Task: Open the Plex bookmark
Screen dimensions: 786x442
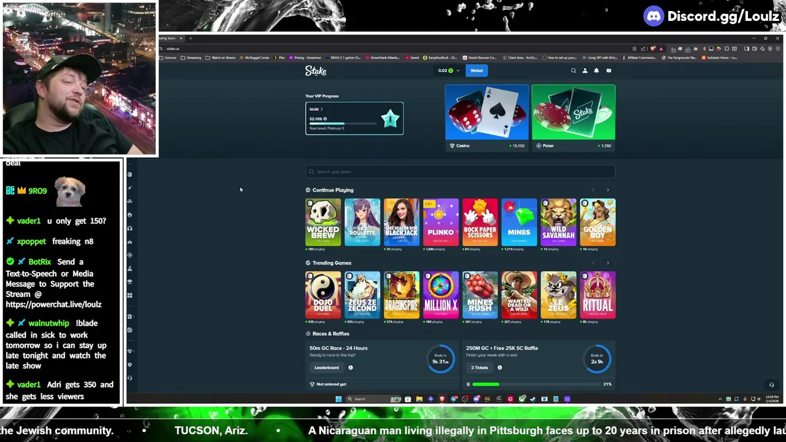Action: point(280,58)
